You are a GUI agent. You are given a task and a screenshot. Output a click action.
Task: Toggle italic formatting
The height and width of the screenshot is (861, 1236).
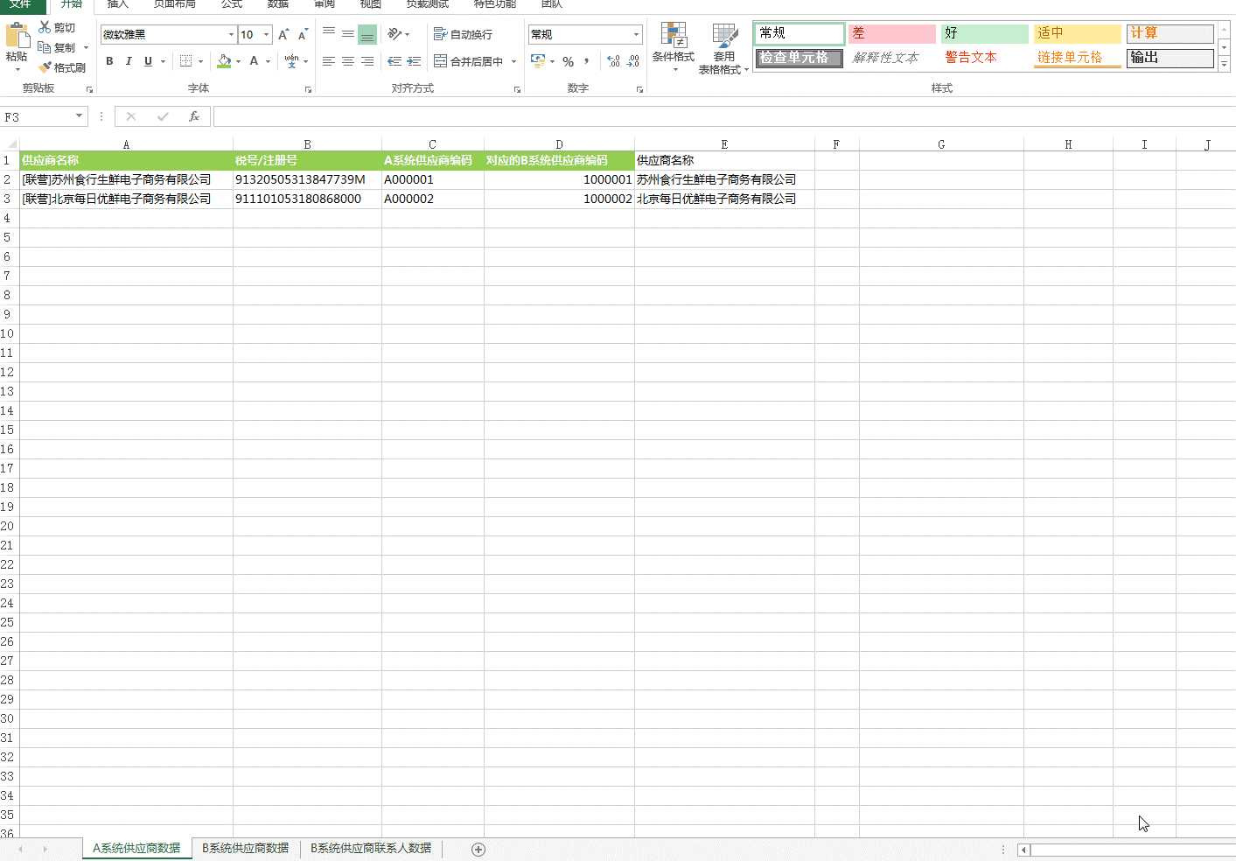click(129, 61)
